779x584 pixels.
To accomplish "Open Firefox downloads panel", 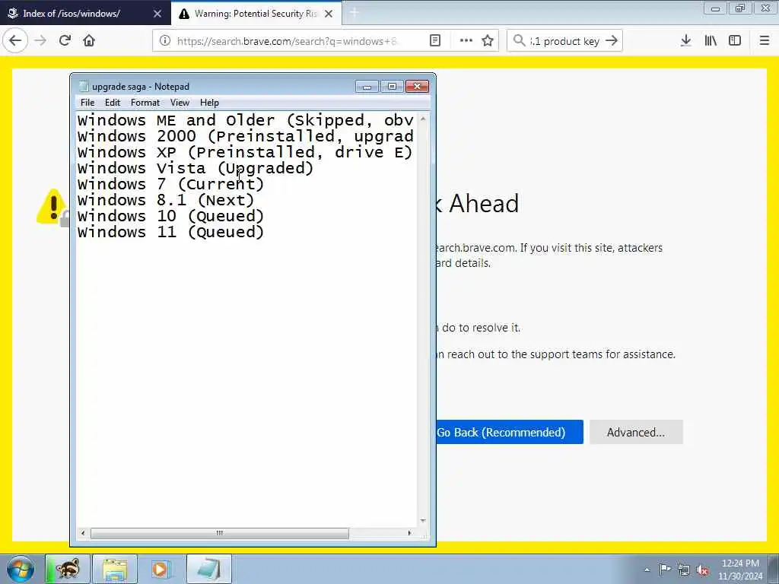I will click(685, 41).
